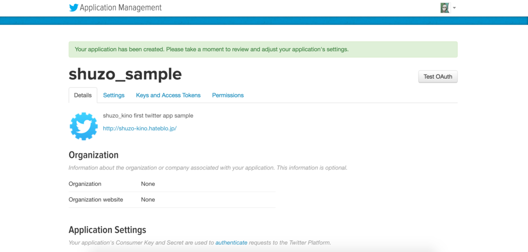The height and width of the screenshot is (252, 528).
Task: Expand the account dropdown arrow beside avatar
Action: pyautogui.click(x=454, y=8)
